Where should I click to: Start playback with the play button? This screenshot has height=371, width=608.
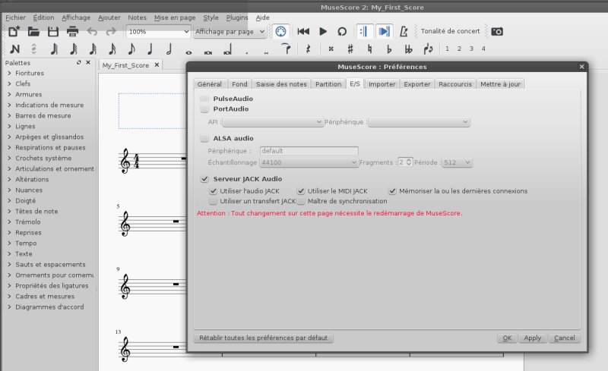tap(322, 31)
